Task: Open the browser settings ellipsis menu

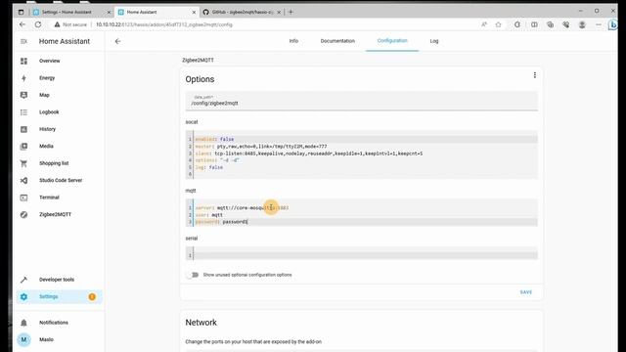Action: click(x=598, y=24)
